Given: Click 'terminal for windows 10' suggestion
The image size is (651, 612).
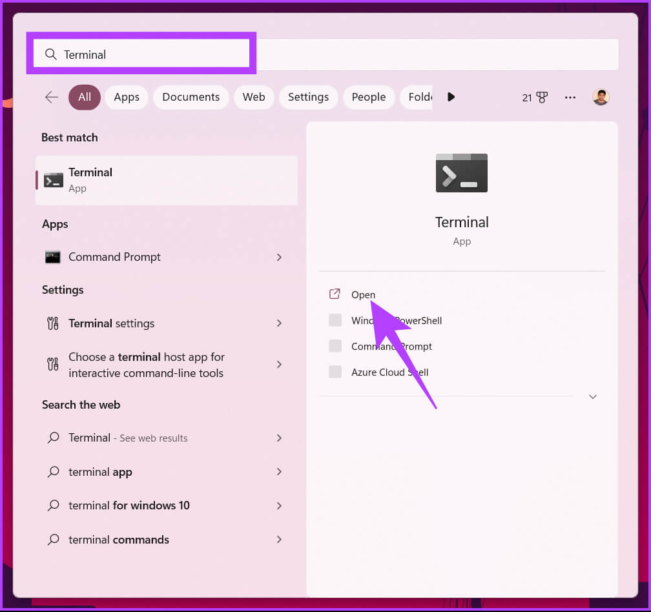Looking at the screenshot, I should [x=167, y=505].
